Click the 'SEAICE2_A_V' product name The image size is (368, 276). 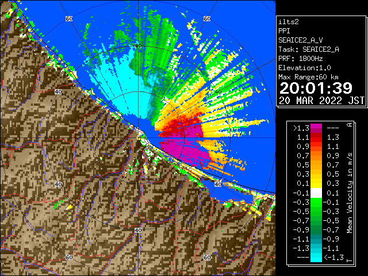click(x=301, y=40)
